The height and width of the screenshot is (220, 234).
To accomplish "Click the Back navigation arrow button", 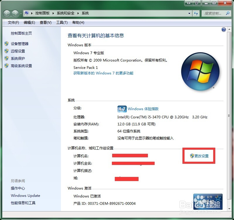I will [x=7, y=13].
